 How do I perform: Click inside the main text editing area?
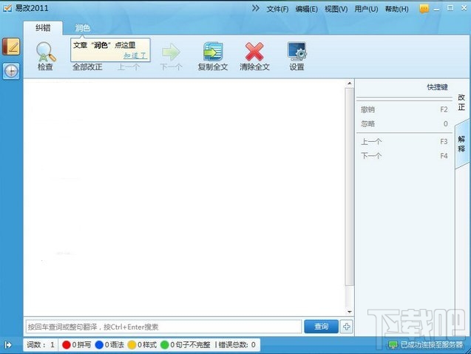click(x=184, y=197)
